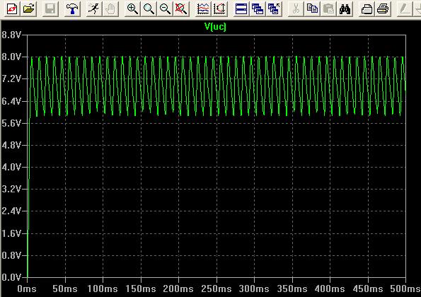Save the file with floppy icon
This screenshot has height=297, width=421.
coord(50,9)
